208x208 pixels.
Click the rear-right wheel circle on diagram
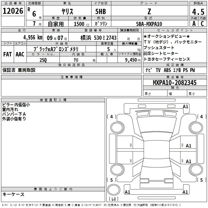coord(196,170)
